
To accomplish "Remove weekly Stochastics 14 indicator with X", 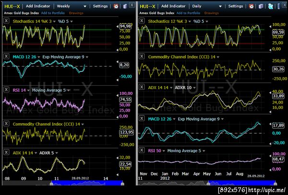I will point(6,21).
